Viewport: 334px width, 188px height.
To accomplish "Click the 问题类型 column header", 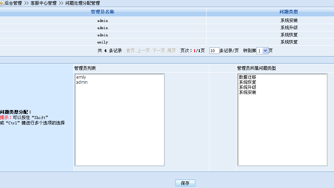I will tap(289, 12).
